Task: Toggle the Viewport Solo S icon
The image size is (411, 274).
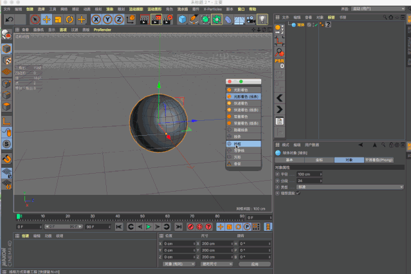Action: pos(6,144)
